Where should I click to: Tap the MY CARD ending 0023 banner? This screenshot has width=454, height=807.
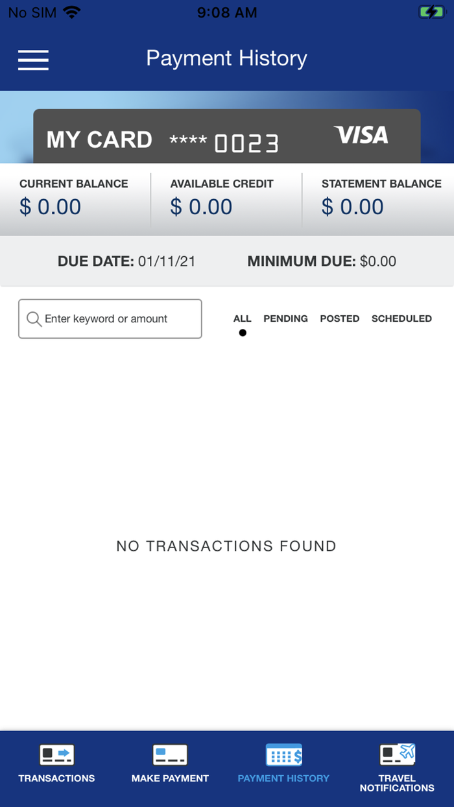[227, 136]
